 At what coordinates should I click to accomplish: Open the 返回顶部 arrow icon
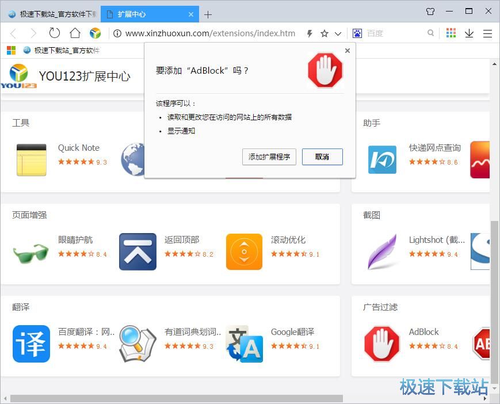click(x=138, y=251)
